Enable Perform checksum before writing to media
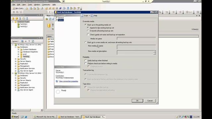This screenshot has height=119, width=212. click(x=85, y=63)
